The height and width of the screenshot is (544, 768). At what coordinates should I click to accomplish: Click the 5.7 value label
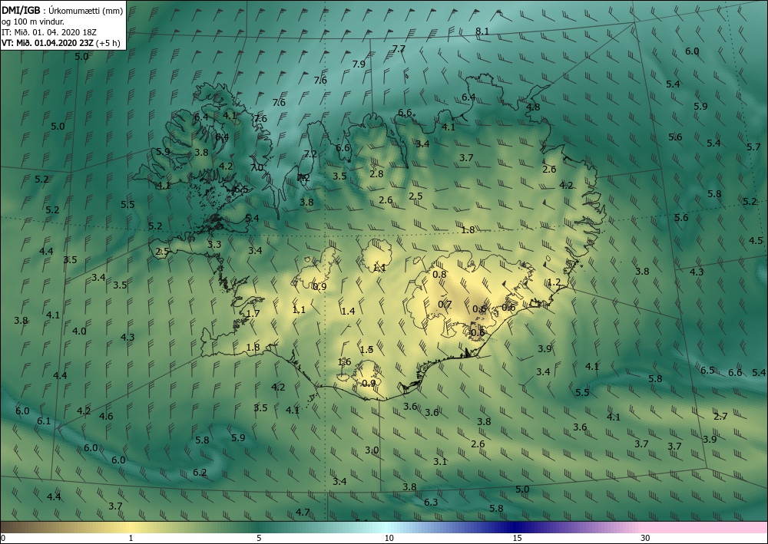pyautogui.click(x=753, y=147)
